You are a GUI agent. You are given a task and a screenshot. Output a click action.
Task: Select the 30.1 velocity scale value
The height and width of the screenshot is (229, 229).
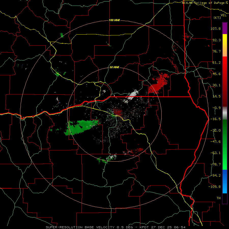click(x=217, y=85)
